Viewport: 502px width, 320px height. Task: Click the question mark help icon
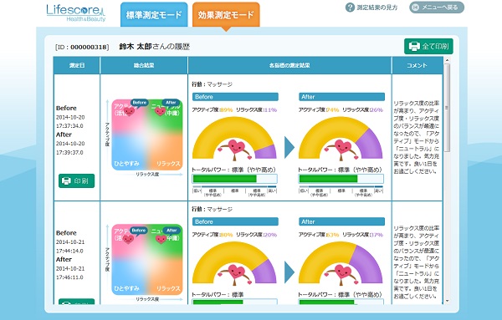[350, 8]
